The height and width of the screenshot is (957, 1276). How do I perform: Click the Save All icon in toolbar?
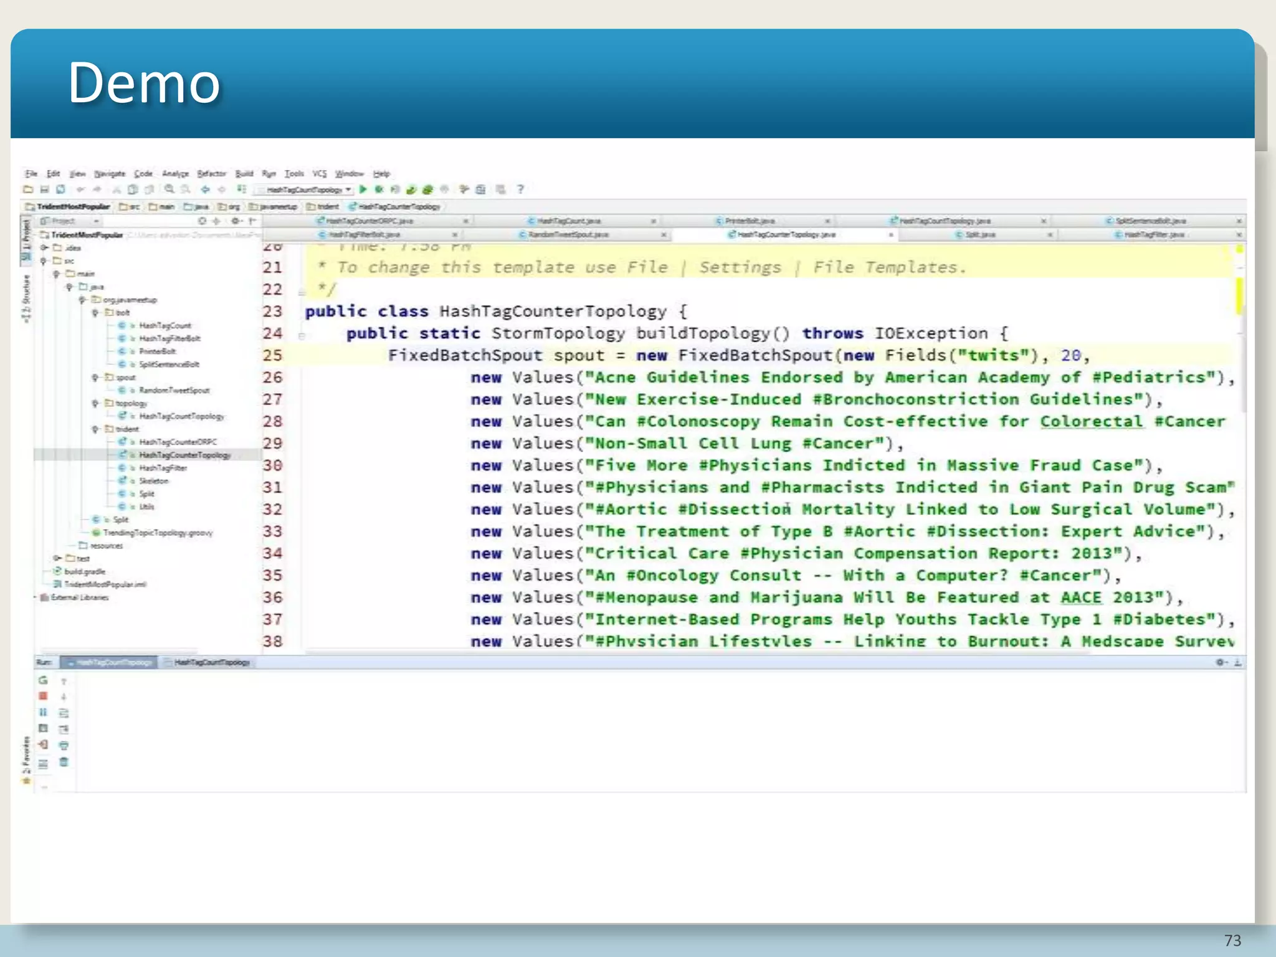(44, 189)
